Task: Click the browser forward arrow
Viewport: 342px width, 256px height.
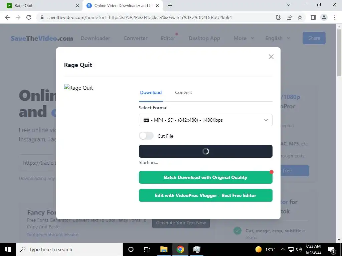Action: click(x=18, y=17)
